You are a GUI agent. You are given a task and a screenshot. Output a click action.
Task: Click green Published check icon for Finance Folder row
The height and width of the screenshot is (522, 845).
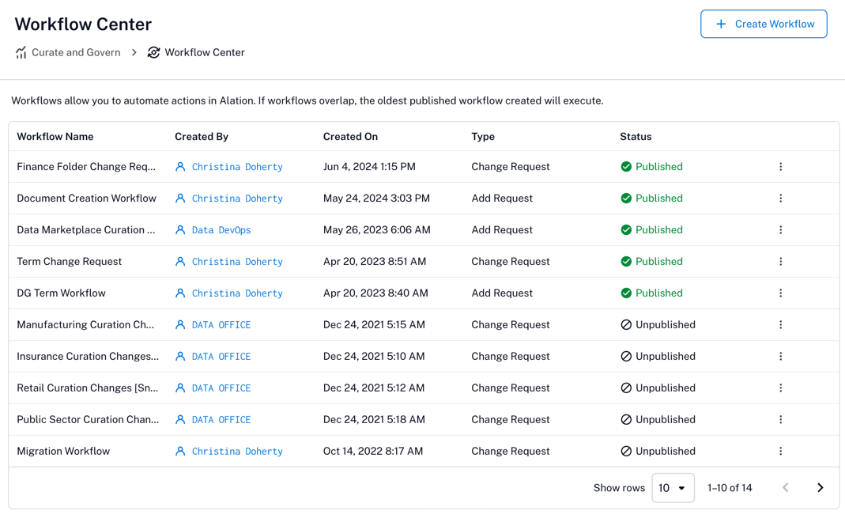[626, 167]
